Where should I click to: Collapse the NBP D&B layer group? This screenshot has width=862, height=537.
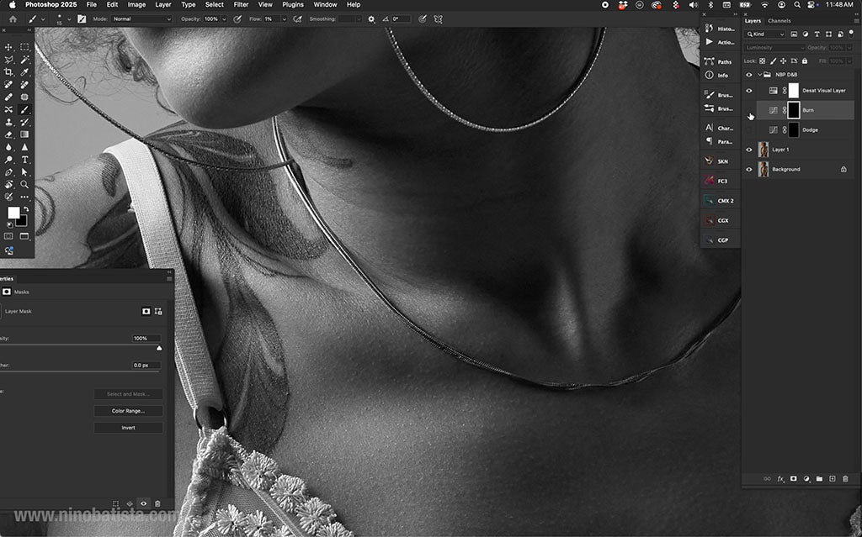(759, 74)
